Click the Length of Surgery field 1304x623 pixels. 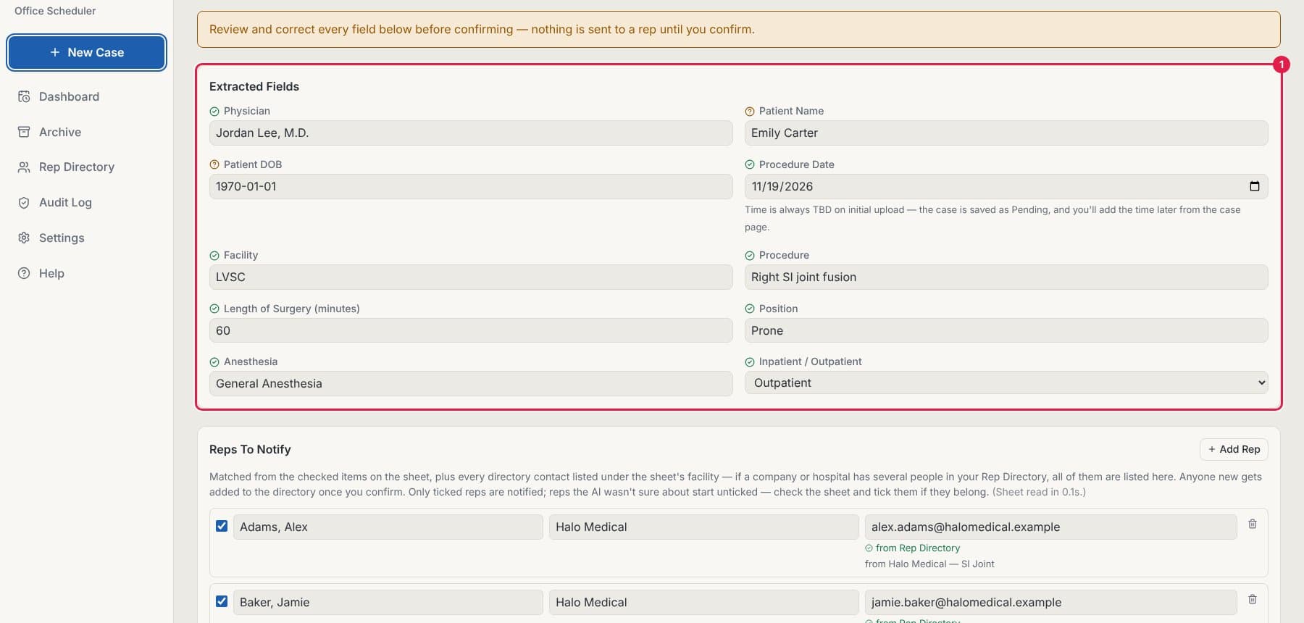click(471, 330)
